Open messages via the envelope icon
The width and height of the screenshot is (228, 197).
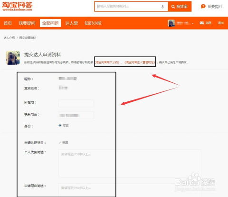[x=201, y=23]
